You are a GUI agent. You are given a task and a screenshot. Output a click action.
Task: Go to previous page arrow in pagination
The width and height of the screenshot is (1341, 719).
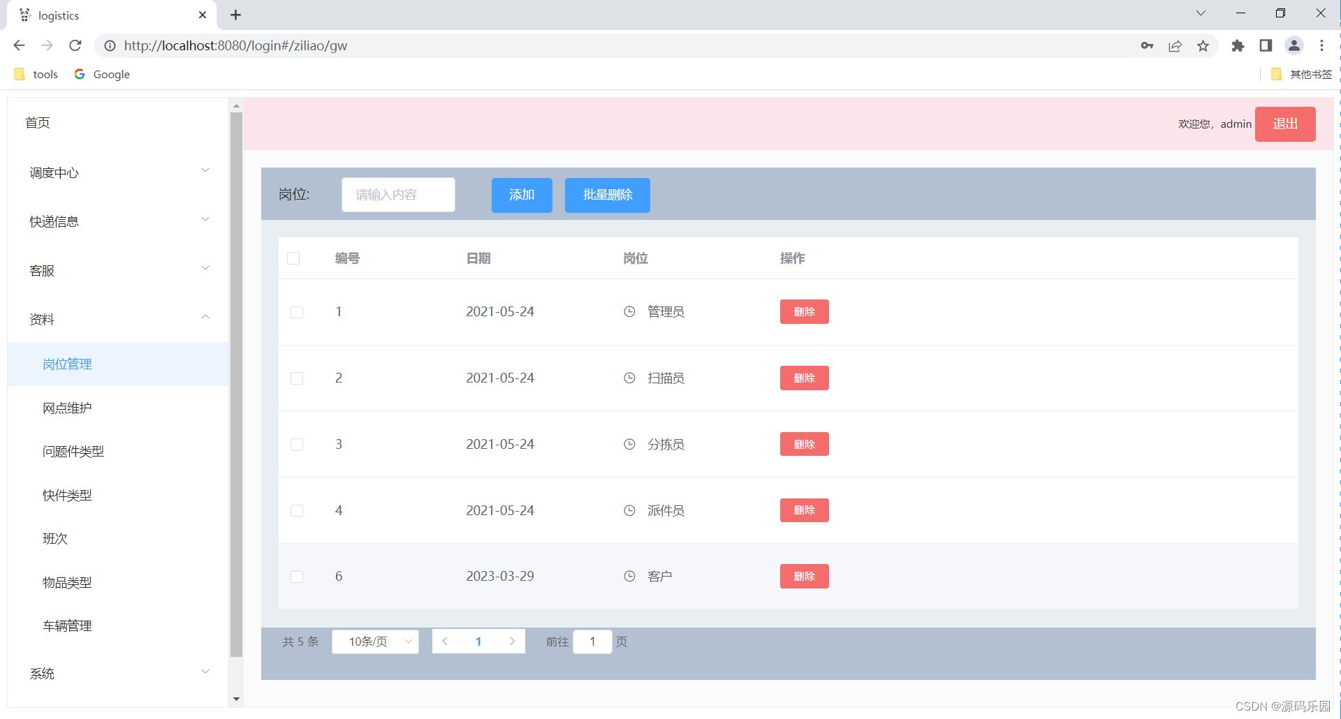click(x=445, y=642)
